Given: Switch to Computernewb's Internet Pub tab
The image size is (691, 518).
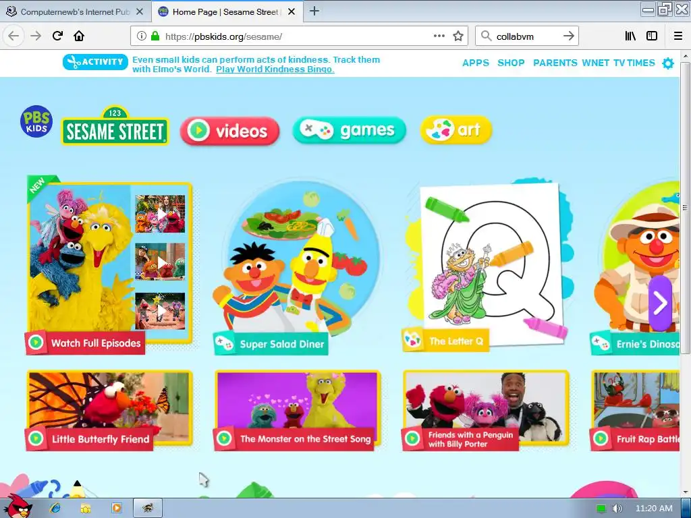Looking at the screenshot, I should click(76, 11).
